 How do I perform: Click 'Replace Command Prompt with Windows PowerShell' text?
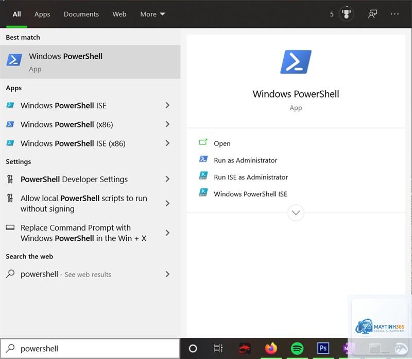pos(83,233)
